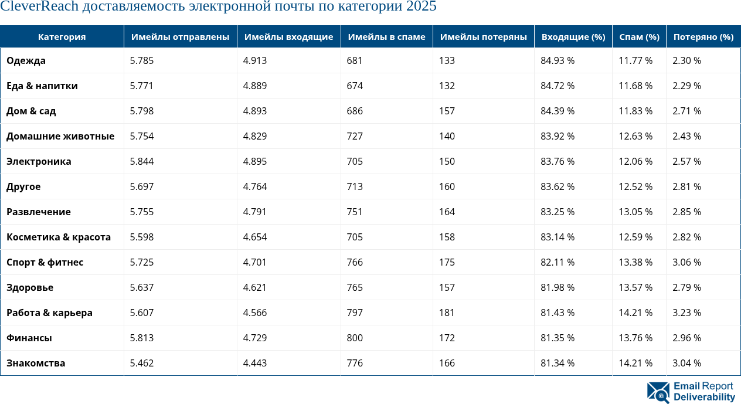The height and width of the screenshot is (404, 741).
Task: Select spam count 686 for Дом & сад
Action: point(355,111)
